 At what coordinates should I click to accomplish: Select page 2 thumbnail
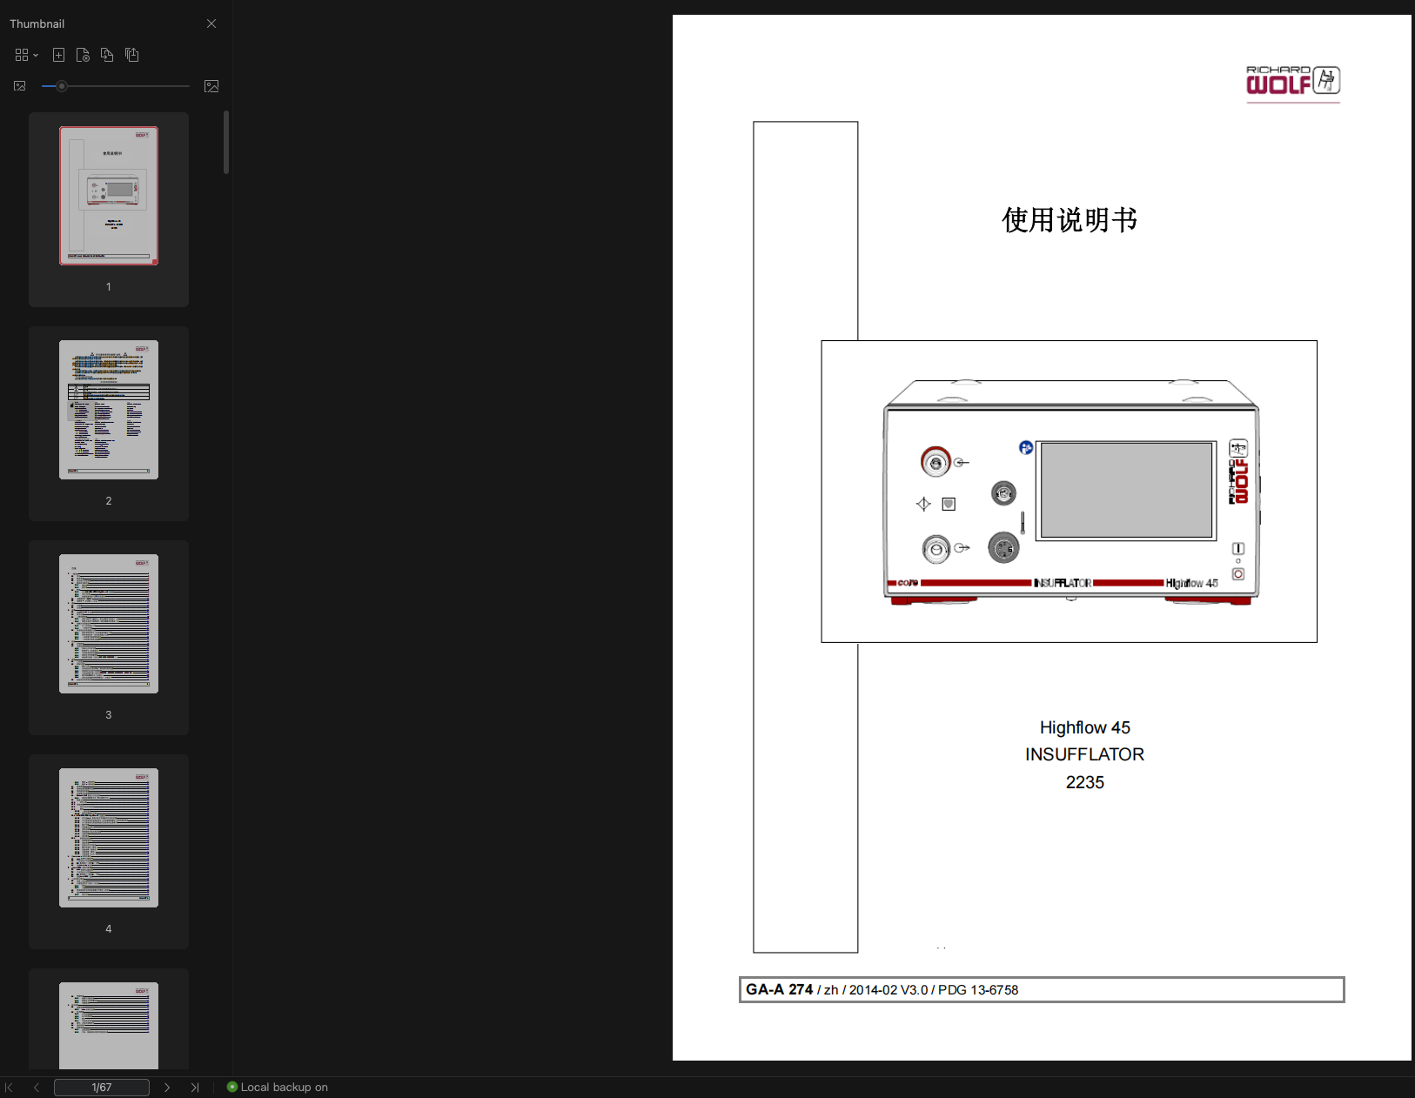tap(109, 410)
